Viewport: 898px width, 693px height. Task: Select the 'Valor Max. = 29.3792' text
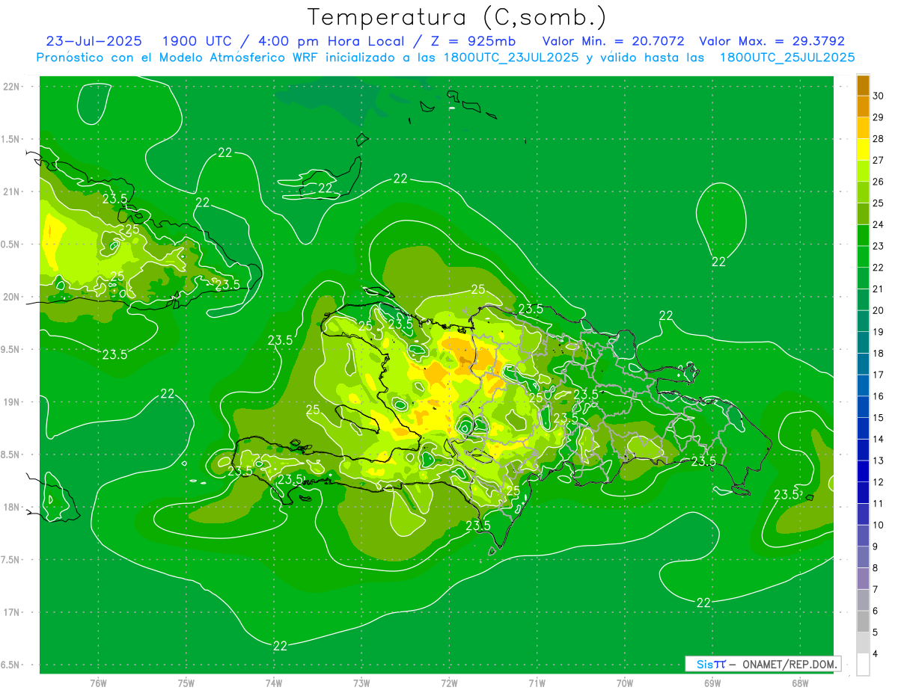click(772, 41)
